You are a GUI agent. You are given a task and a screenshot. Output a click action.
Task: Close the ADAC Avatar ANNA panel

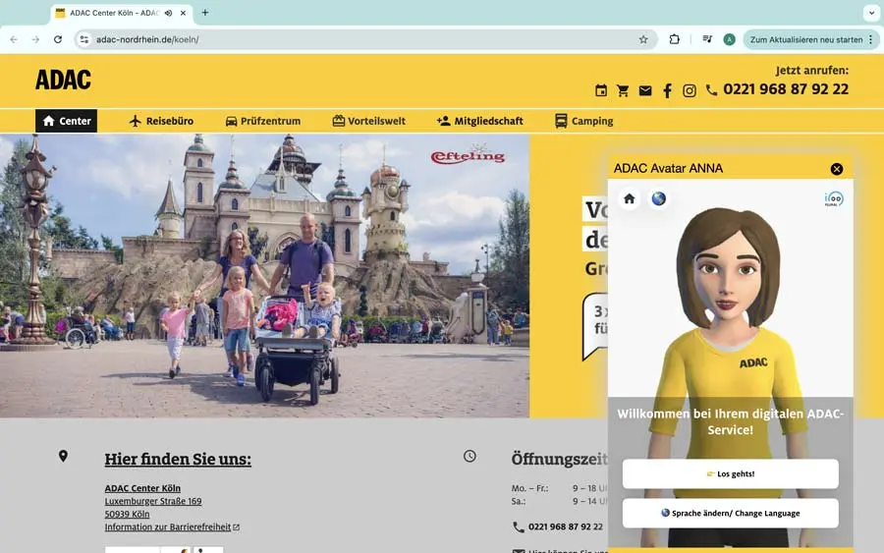(x=837, y=169)
